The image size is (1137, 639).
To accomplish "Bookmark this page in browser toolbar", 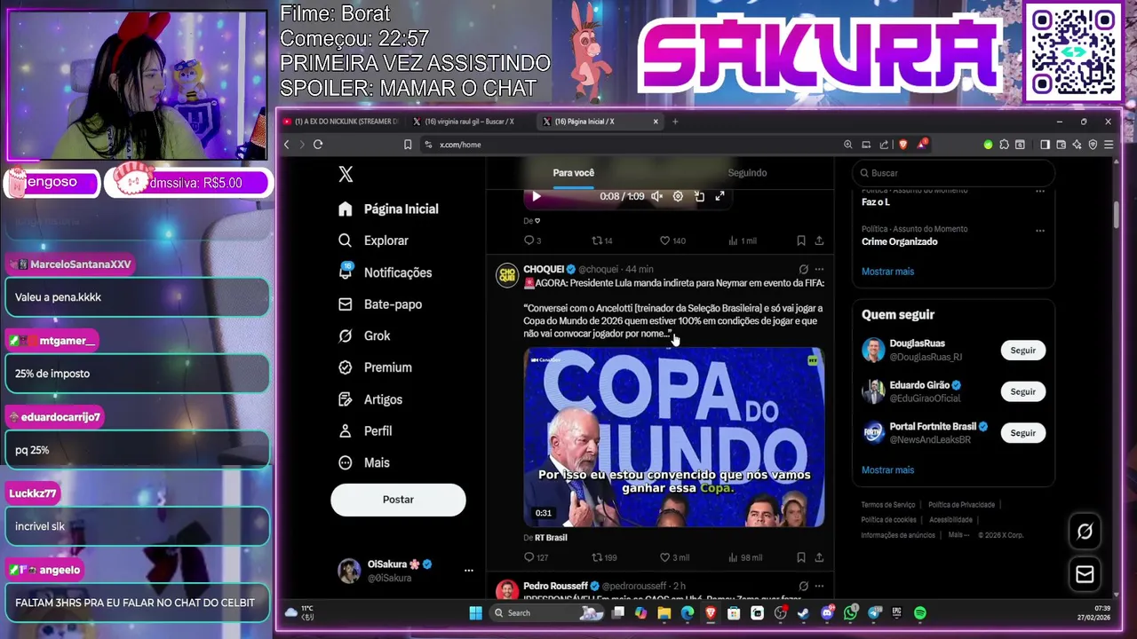I will (408, 145).
